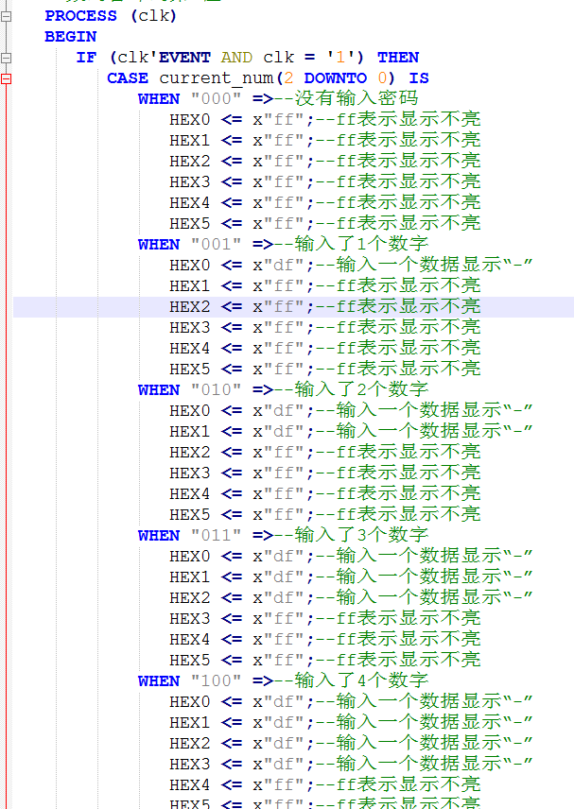Screen dimensions: 574x809
Task: Collapse the IF clk'EVENT fold marker
Action: pyautogui.click(x=7, y=58)
